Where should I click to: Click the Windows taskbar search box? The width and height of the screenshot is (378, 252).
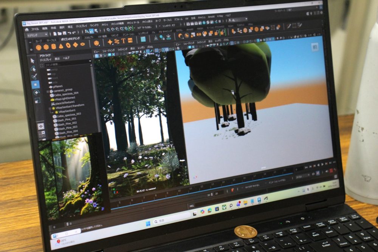tap(166, 220)
